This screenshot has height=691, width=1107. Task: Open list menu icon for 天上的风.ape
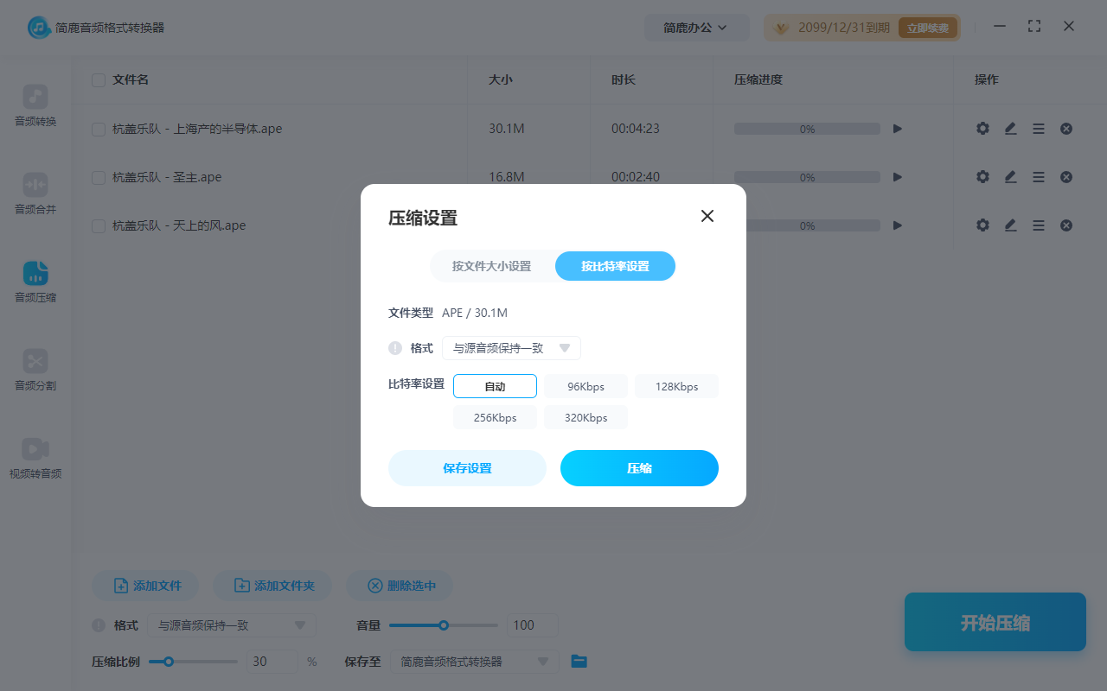pos(1039,225)
